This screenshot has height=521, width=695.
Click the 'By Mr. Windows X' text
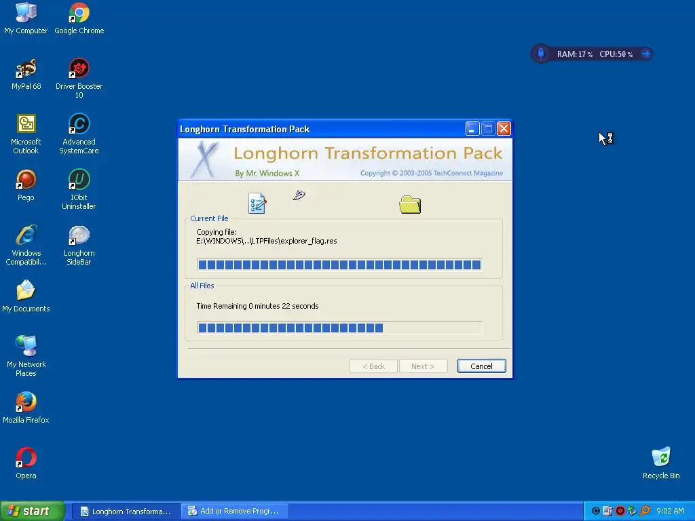click(x=267, y=173)
